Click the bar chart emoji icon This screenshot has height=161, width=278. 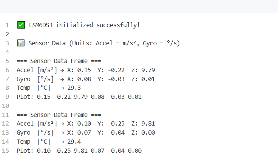21,43
